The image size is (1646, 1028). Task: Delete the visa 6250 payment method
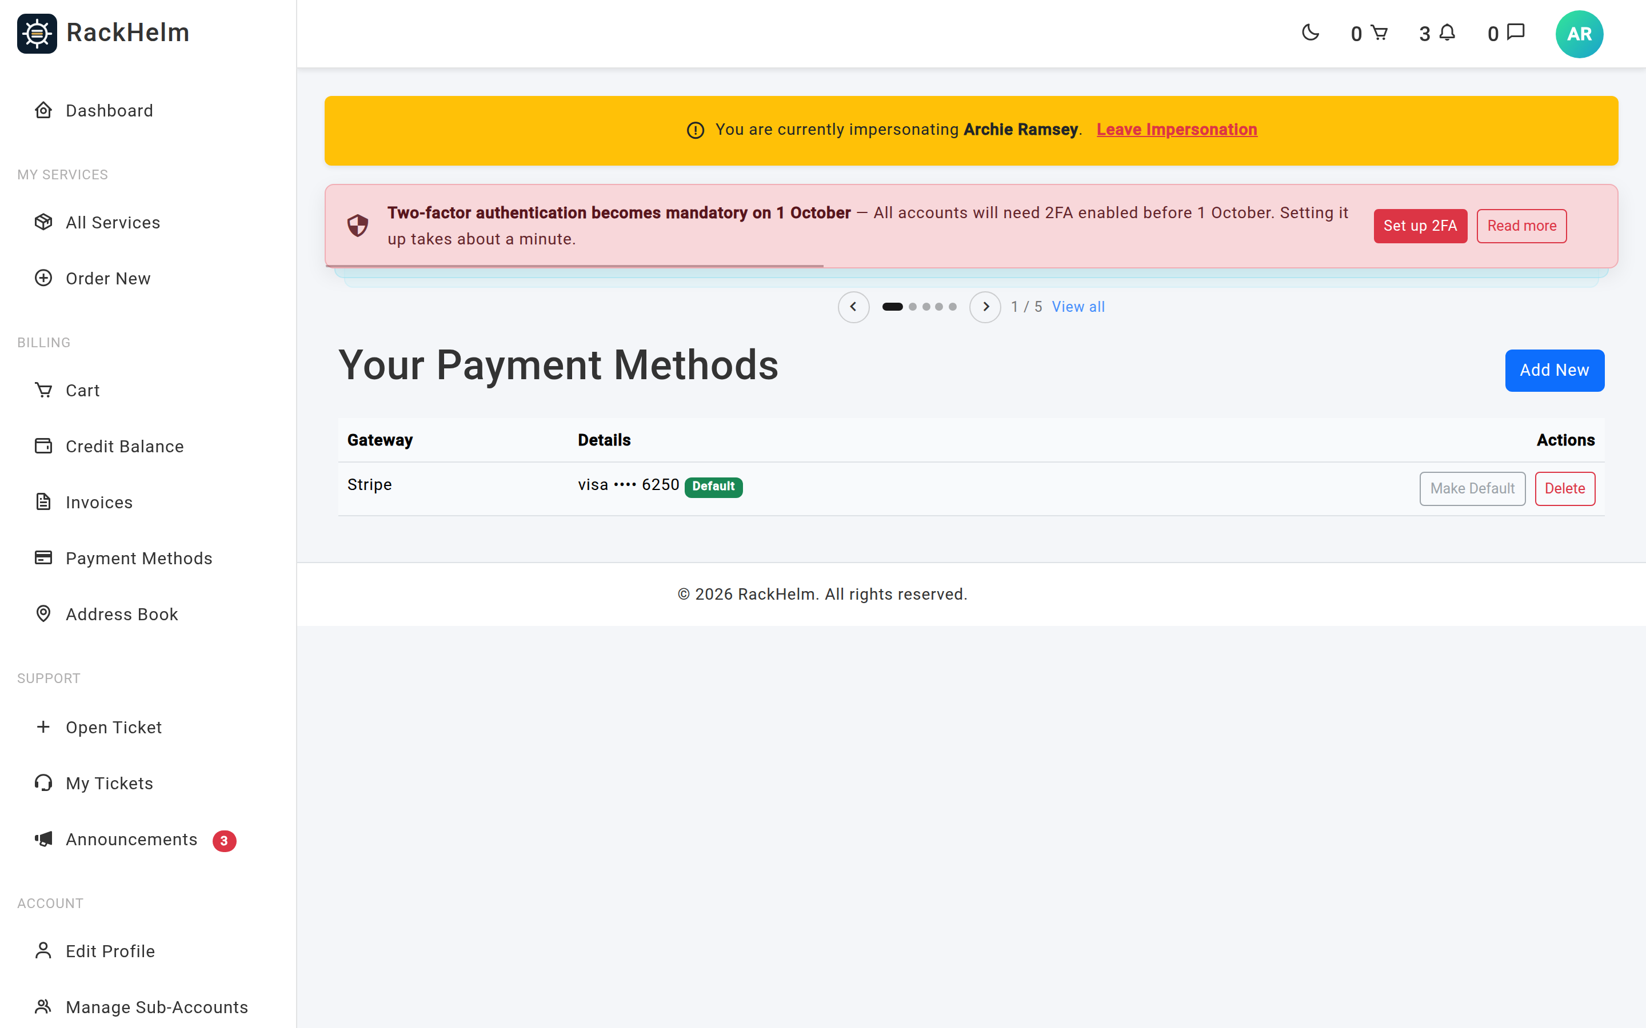1564,488
